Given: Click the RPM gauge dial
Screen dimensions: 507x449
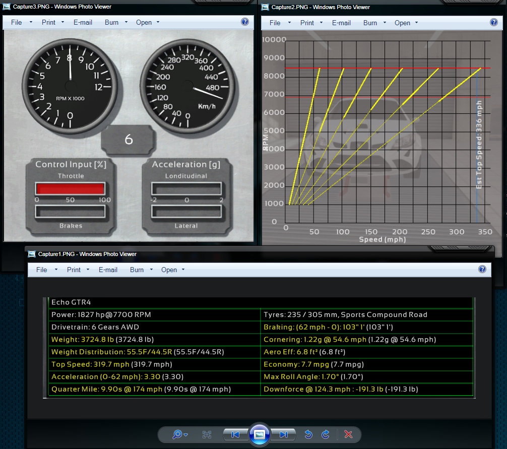Looking at the screenshot, I should pos(70,85).
